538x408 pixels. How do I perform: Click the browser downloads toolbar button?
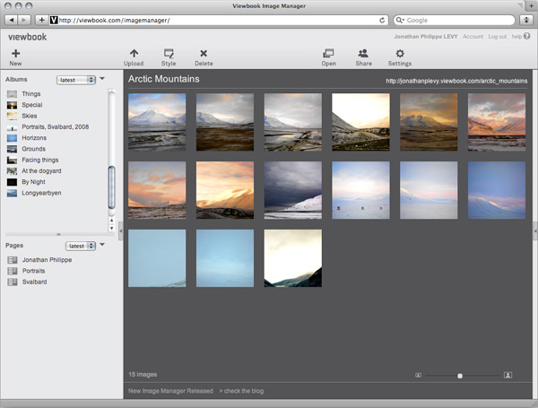[x=526, y=20]
